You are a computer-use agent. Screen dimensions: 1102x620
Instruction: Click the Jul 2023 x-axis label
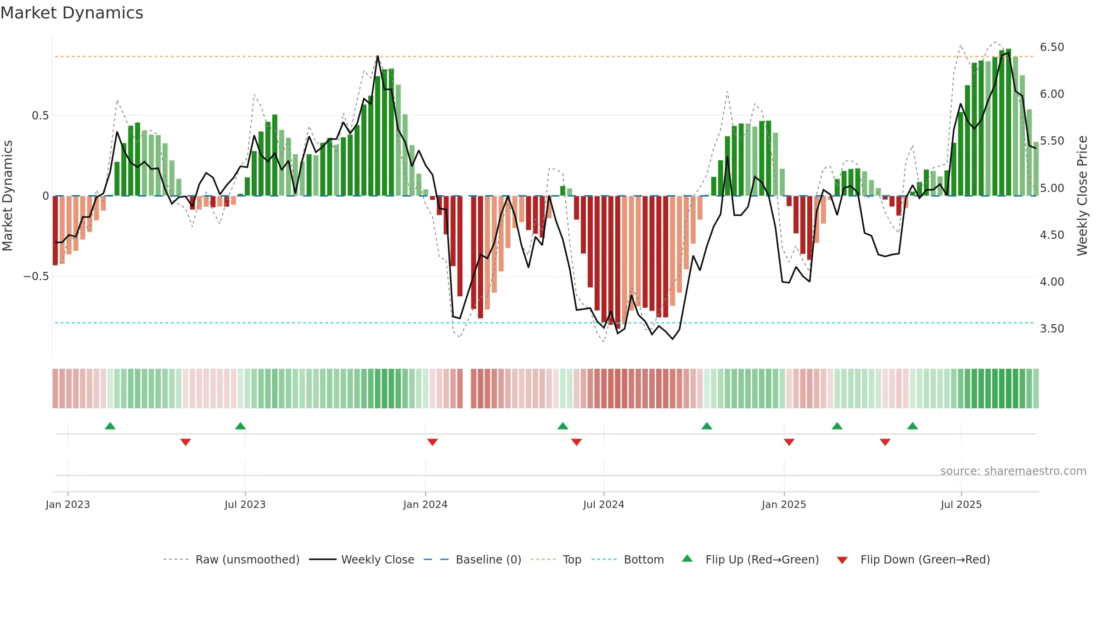pos(245,504)
